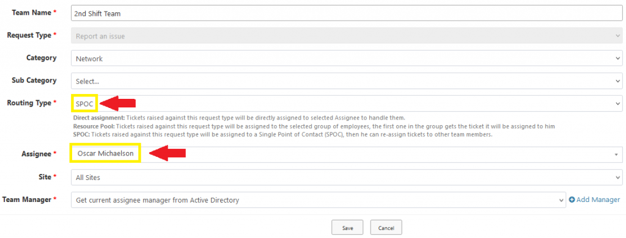Click the chevron arrow of Sub Category dropdown
626x238 pixels.
(618, 81)
